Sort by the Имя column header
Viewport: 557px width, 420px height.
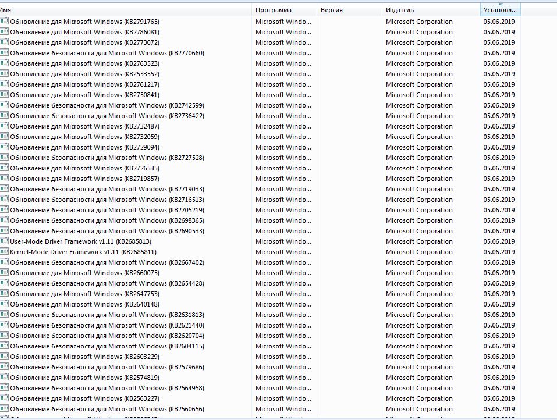126,10
